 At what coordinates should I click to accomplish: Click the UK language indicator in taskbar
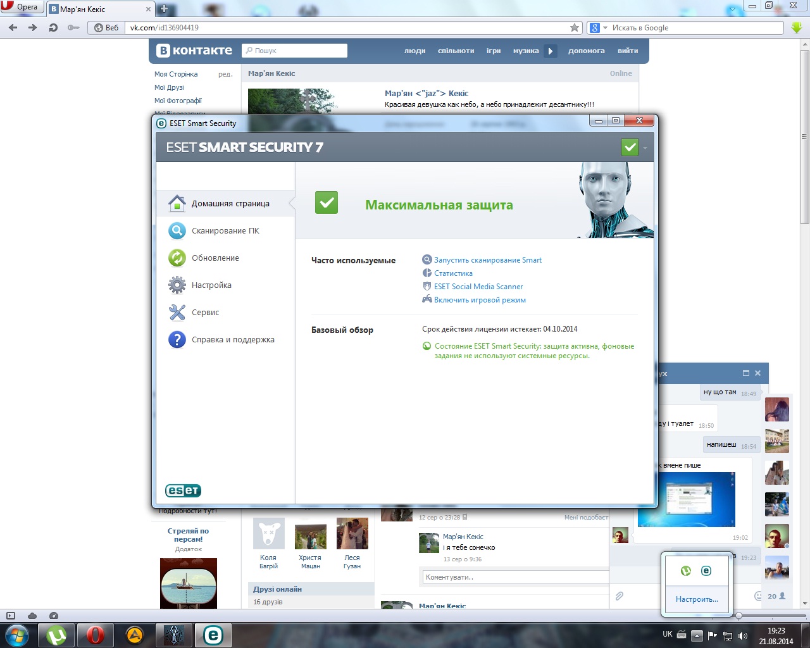point(668,634)
